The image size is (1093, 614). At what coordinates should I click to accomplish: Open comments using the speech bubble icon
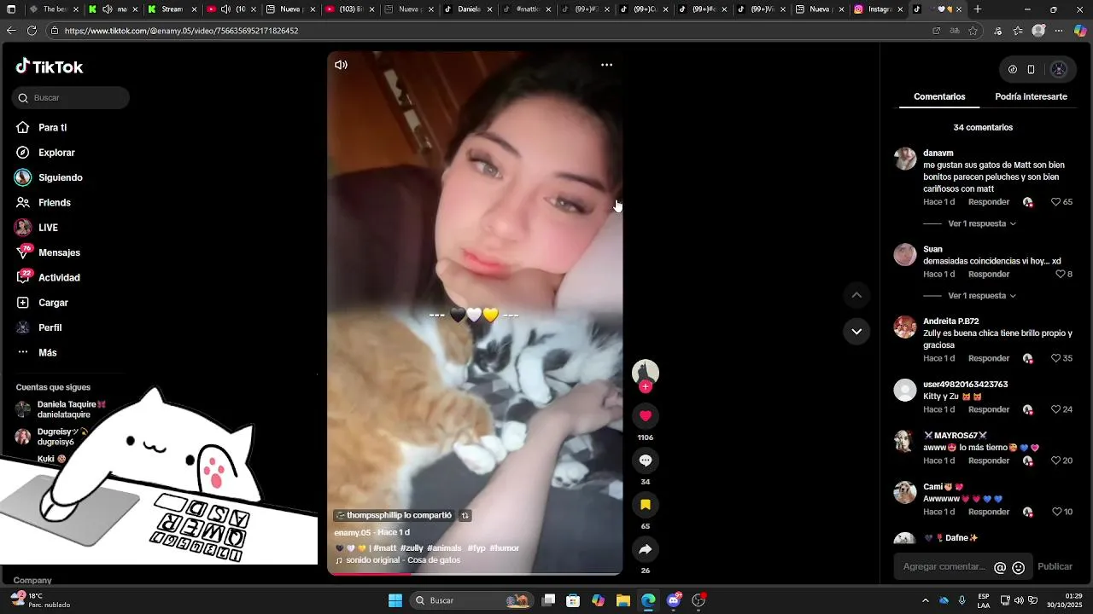(x=646, y=460)
